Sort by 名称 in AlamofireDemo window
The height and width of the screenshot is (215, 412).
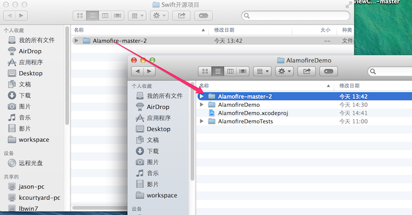[265, 86]
